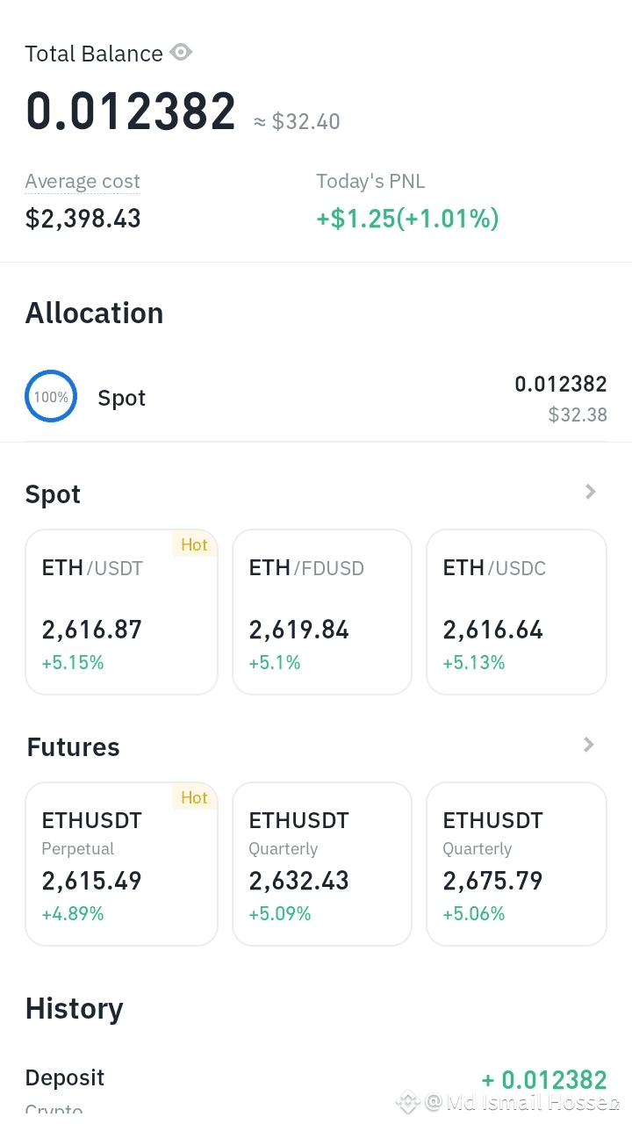Expand the Futures section chevron arrow
Viewport: 632px width, 1124px height.
click(x=589, y=745)
